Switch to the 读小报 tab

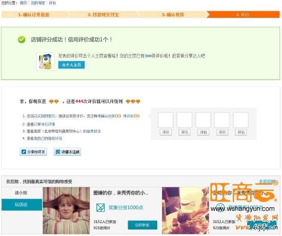click(21, 193)
